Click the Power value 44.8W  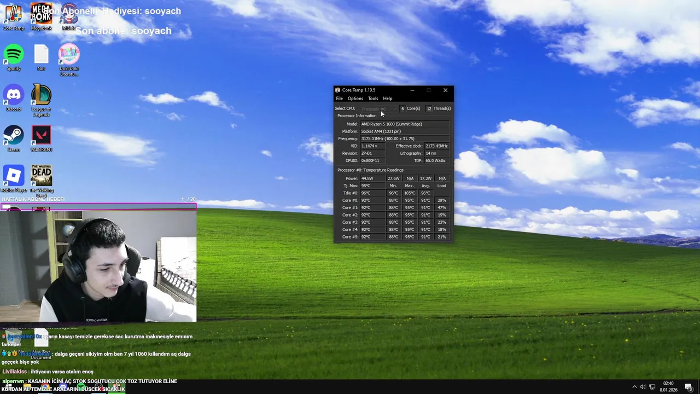point(372,178)
